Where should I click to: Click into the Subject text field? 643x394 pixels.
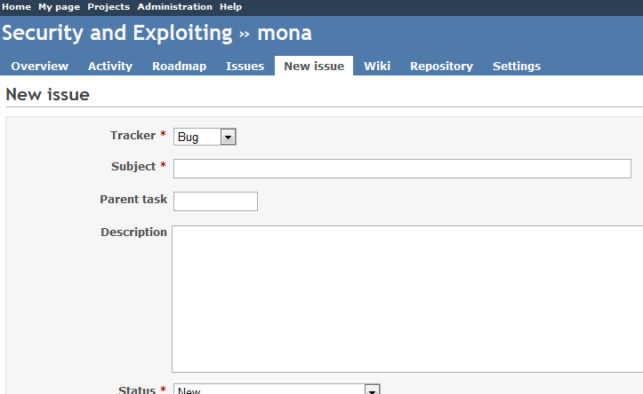(402, 169)
